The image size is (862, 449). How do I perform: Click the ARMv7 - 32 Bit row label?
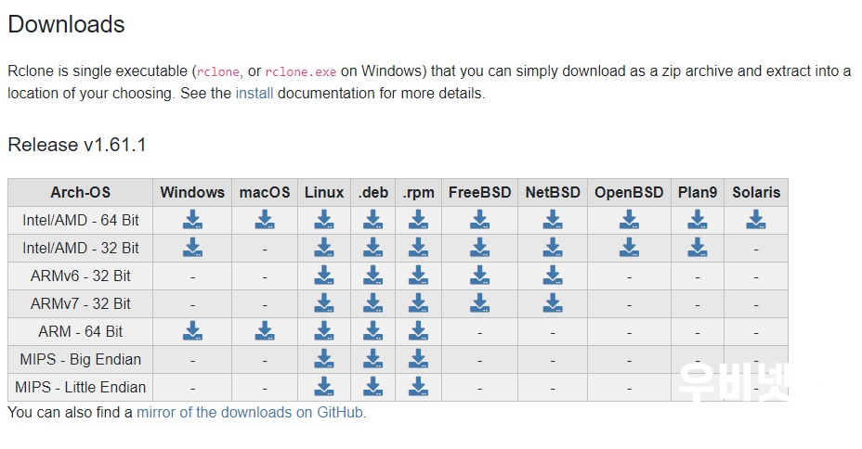pyautogui.click(x=80, y=303)
